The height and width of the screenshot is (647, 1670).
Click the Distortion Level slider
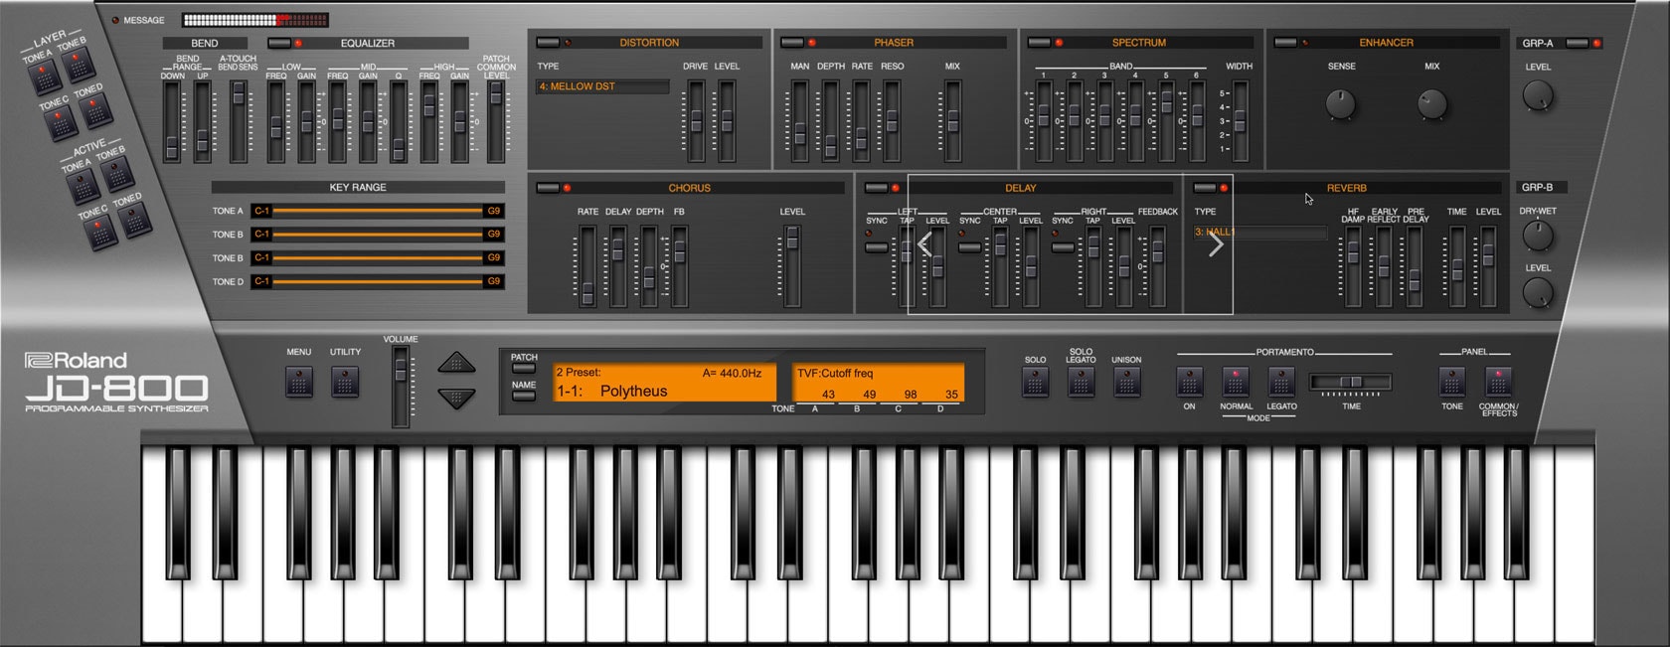point(727,121)
